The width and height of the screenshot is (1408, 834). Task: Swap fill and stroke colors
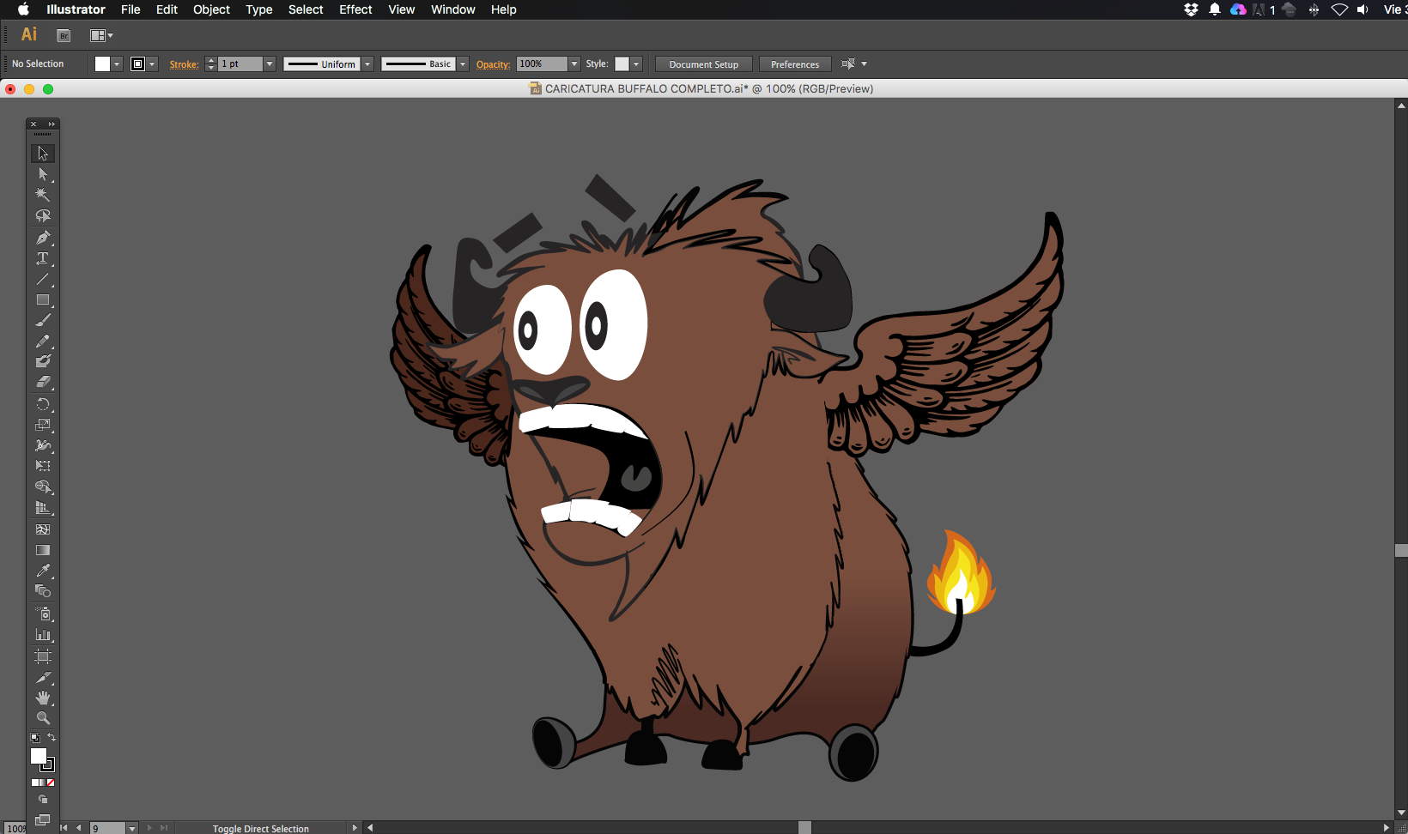click(x=52, y=737)
